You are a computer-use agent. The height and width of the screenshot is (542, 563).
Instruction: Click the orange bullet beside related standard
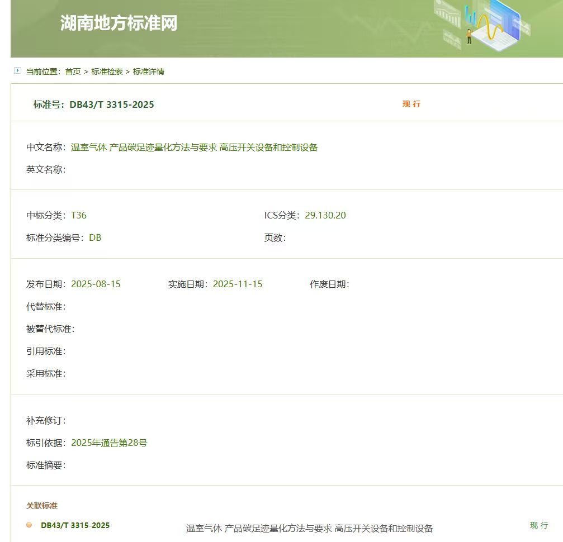[x=29, y=525]
